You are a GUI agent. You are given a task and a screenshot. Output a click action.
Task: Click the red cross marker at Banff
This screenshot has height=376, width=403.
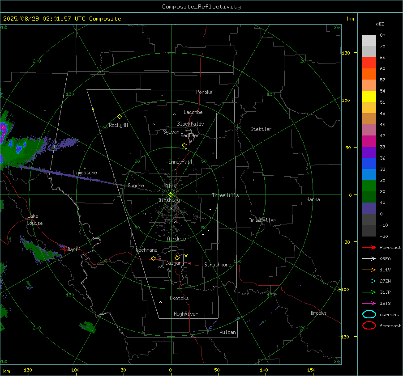(64, 249)
